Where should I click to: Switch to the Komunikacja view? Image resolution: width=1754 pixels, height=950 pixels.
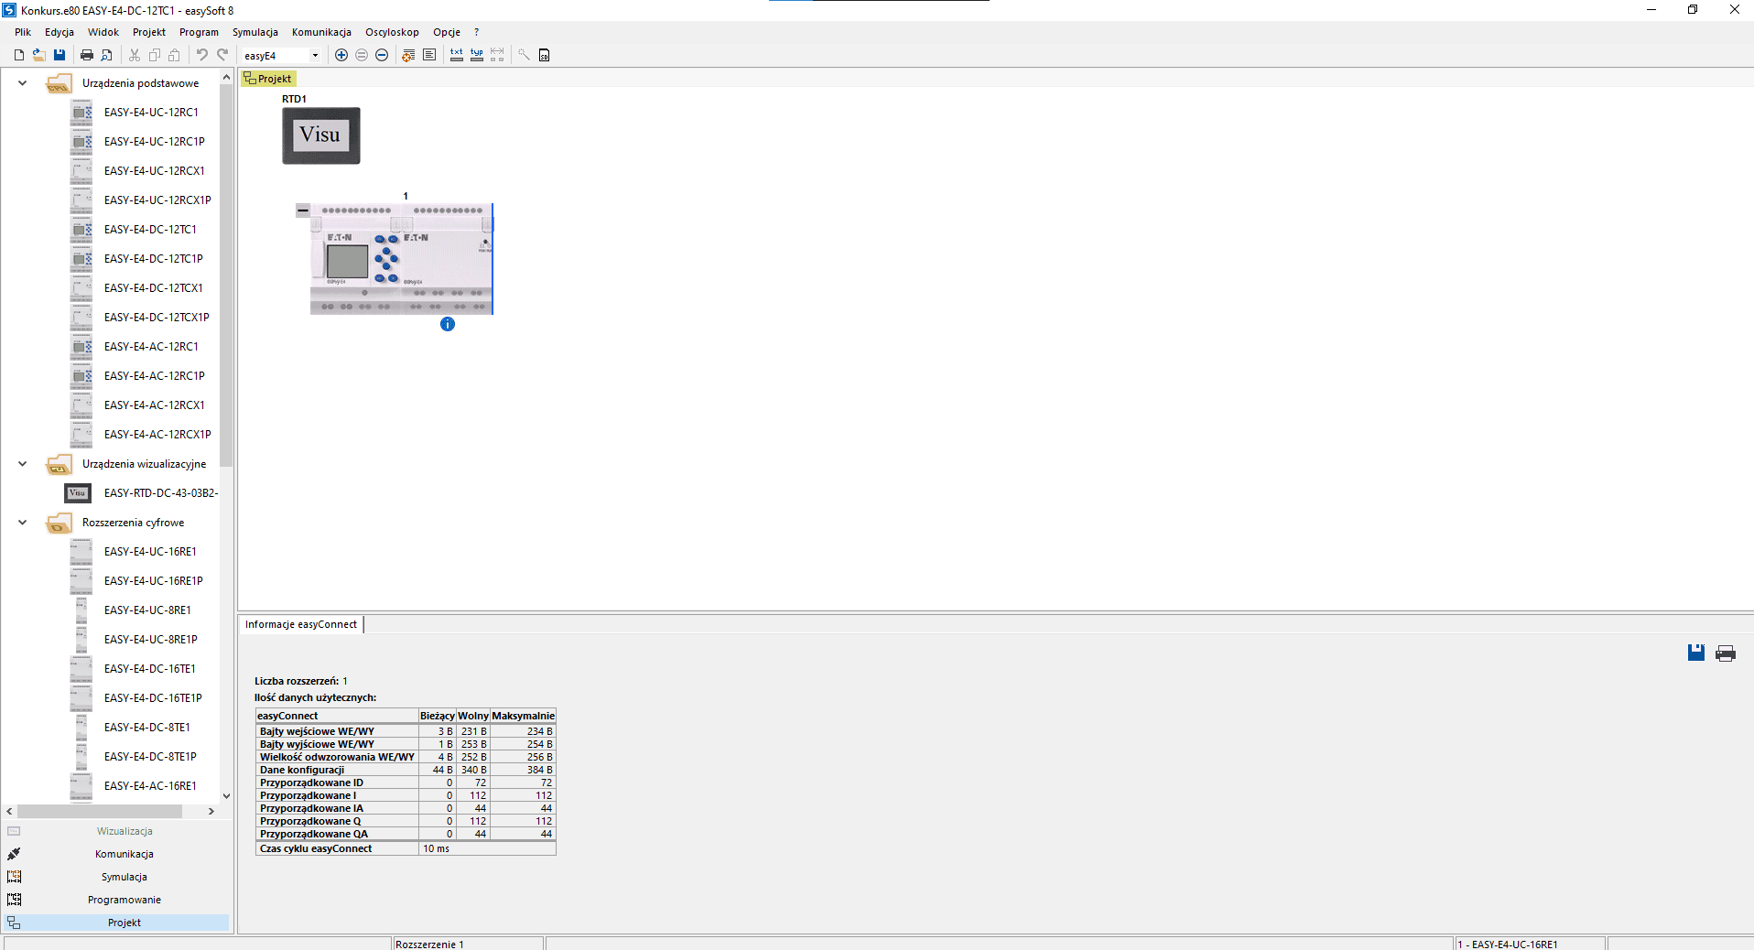click(x=124, y=854)
